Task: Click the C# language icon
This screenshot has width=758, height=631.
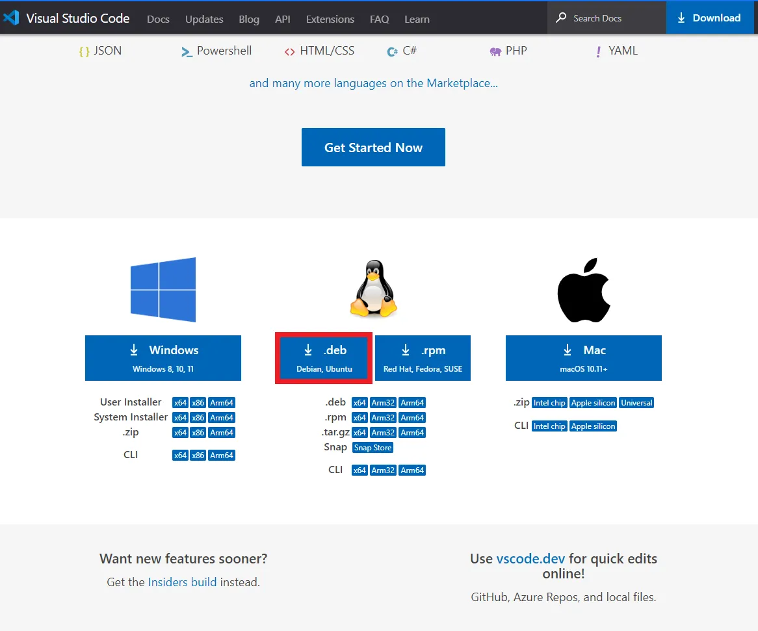Action: (x=392, y=52)
